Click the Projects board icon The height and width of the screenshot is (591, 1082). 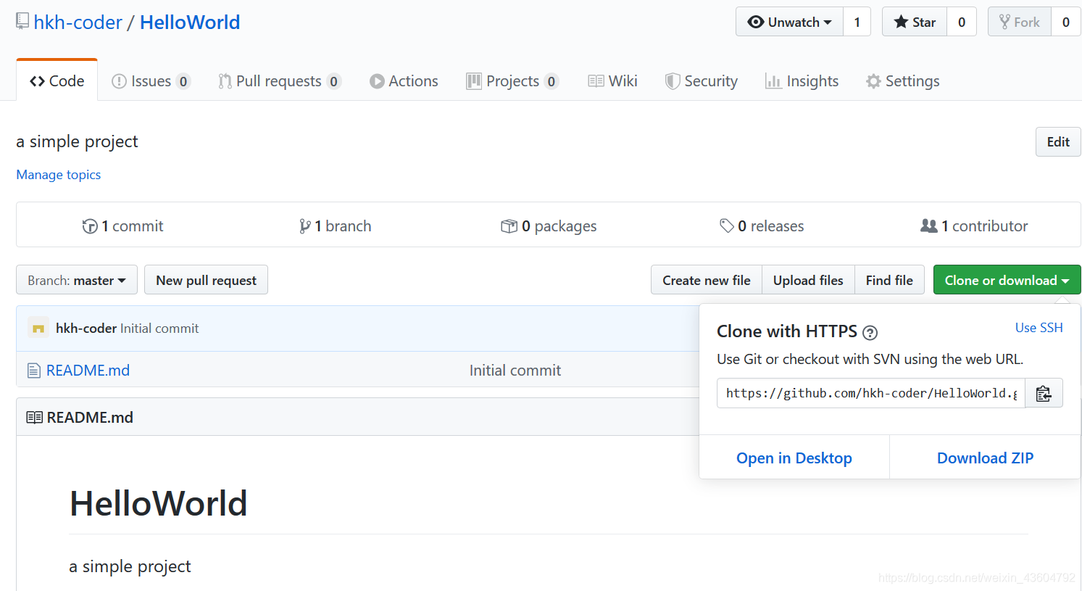point(474,81)
